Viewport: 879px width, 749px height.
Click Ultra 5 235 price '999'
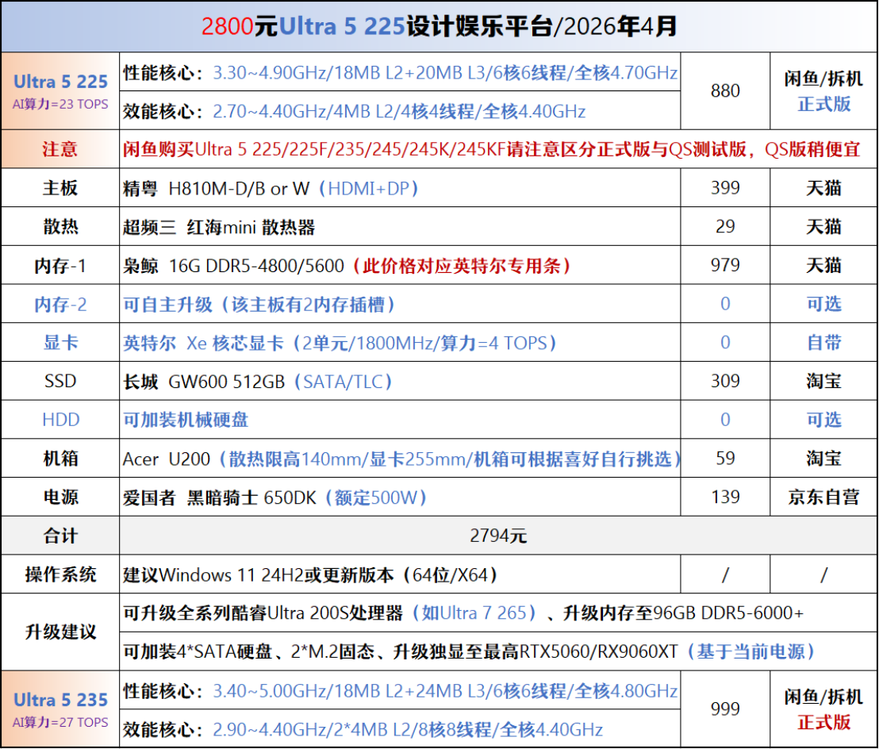coord(725,709)
